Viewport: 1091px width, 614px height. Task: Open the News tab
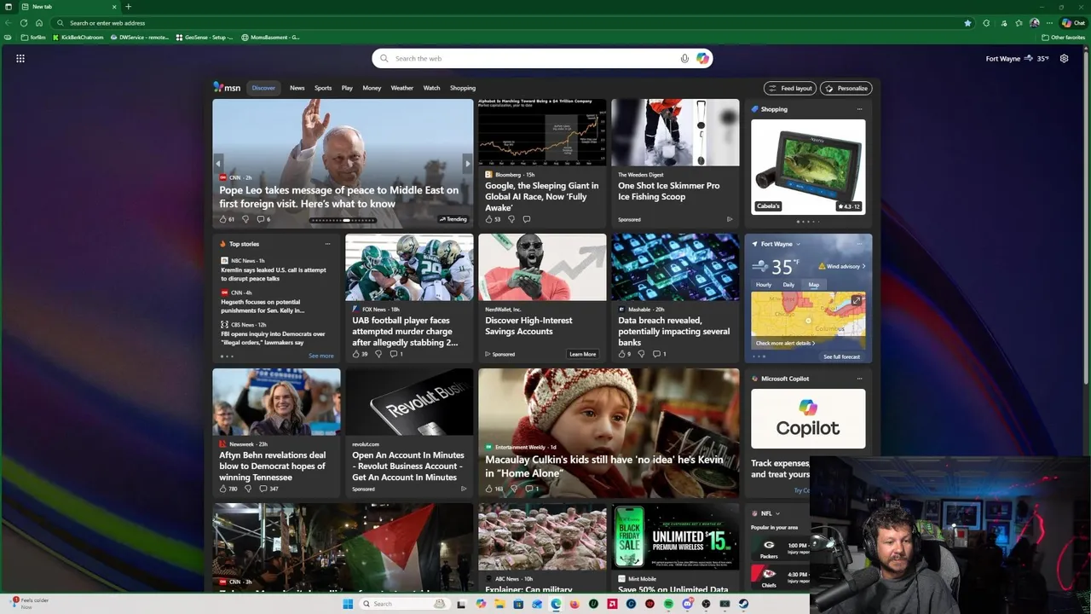click(297, 88)
